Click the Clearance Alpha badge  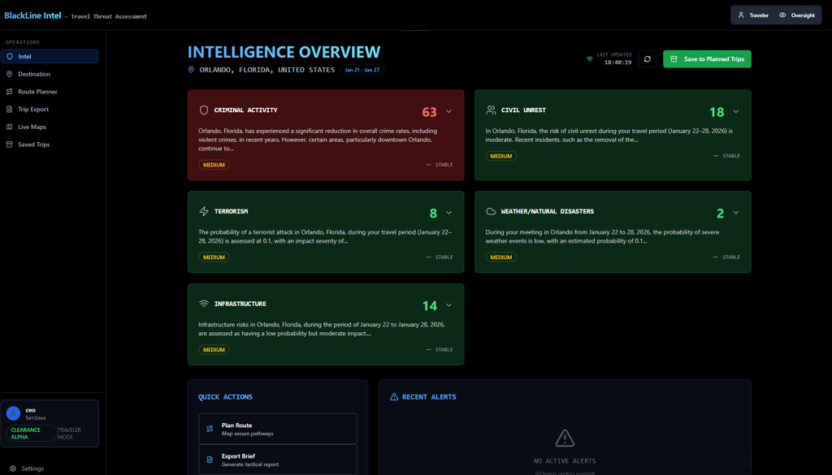(x=32, y=433)
